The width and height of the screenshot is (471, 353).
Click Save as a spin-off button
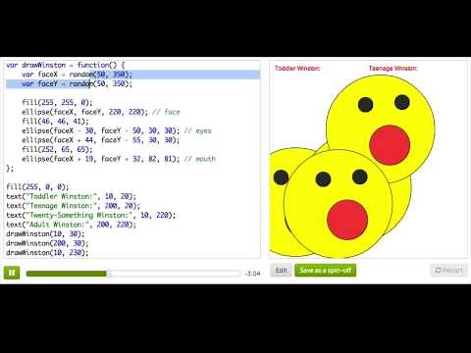click(325, 271)
